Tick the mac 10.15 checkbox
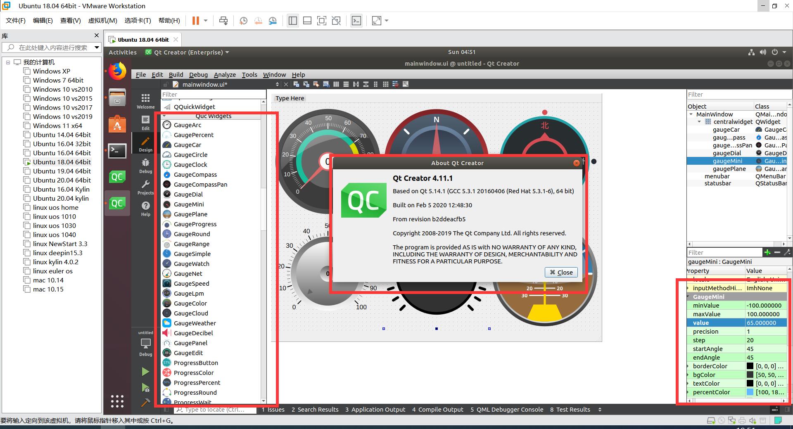This screenshot has height=429, width=793. point(27,289)
